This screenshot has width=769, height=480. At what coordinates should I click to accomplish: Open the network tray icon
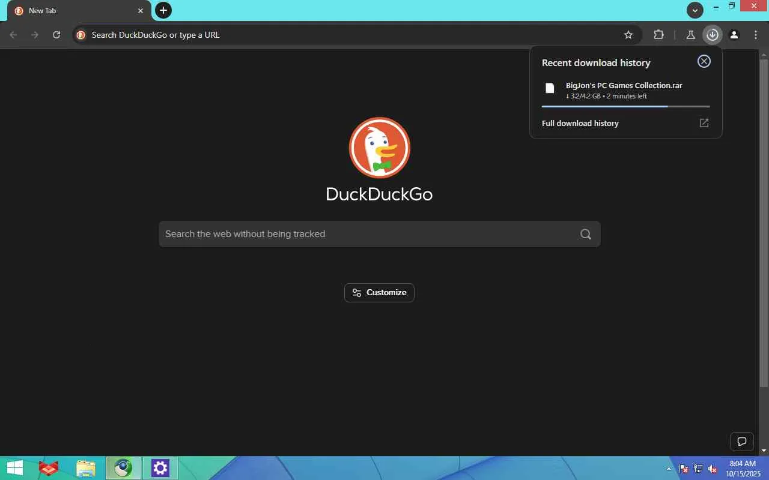click(x=698, y=469)
